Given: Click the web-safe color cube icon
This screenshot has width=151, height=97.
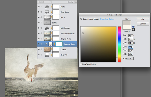Looking at the screenshot, I should pyautogui.click(x=133, y=27).
